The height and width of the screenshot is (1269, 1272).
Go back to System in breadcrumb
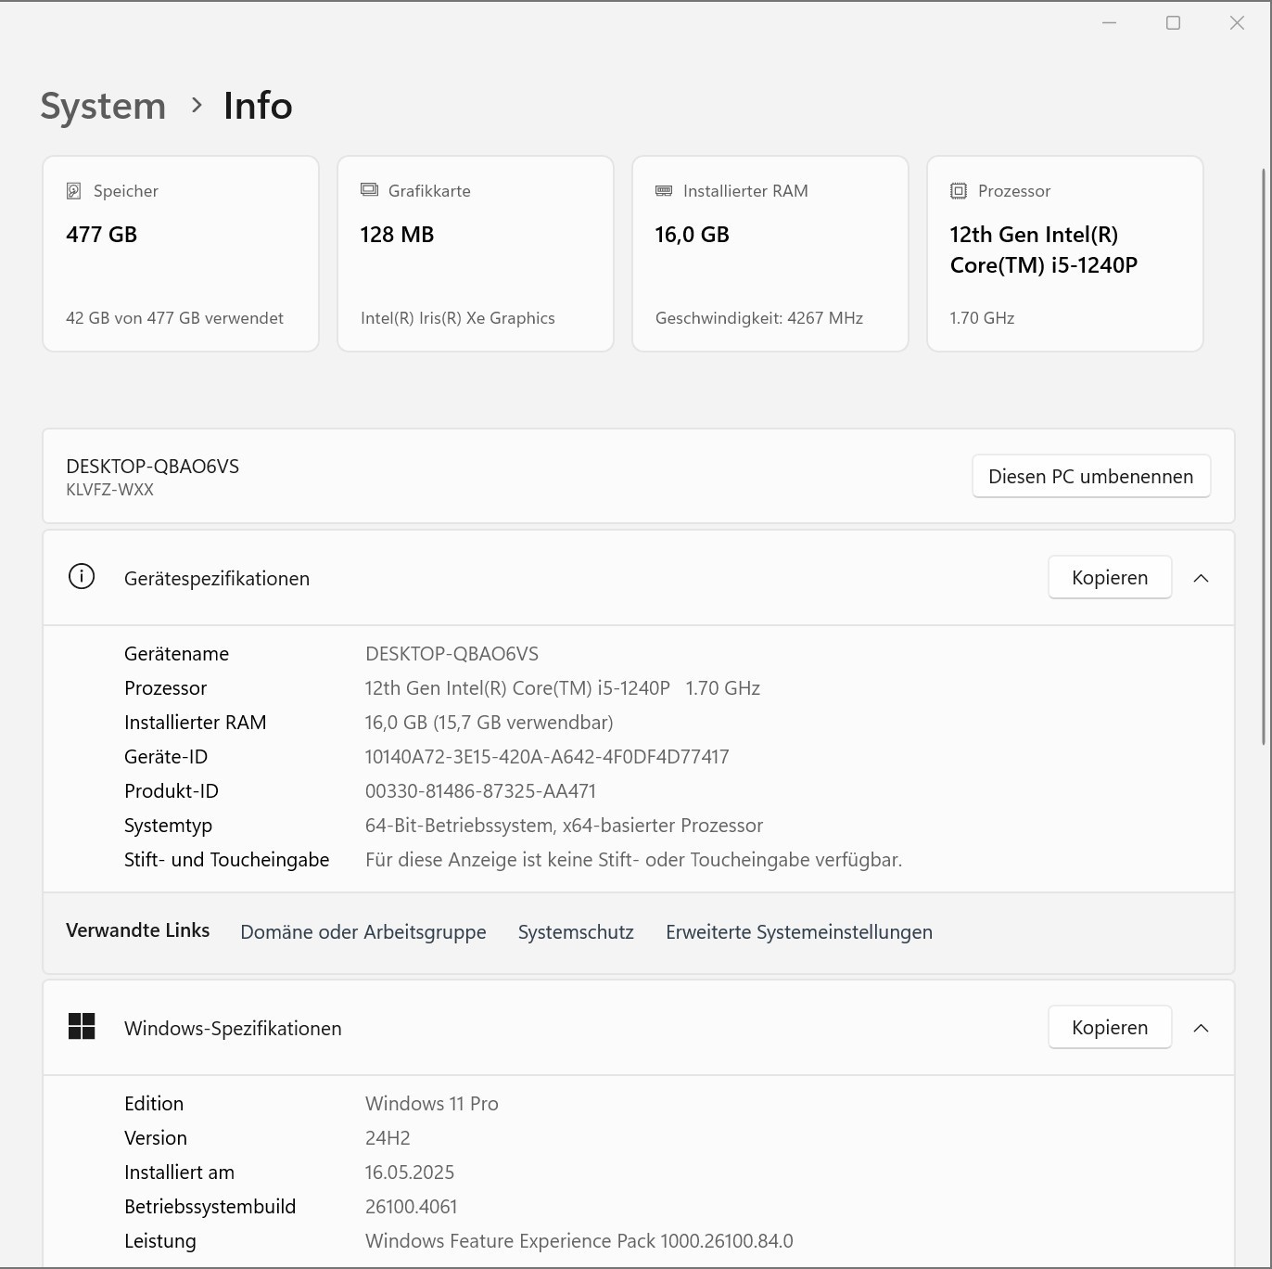click(x=103, y=106)
